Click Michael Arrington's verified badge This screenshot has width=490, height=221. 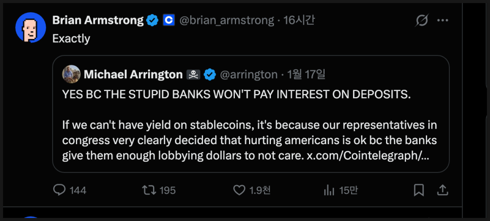pyautogui.click(x=209, y=75)
